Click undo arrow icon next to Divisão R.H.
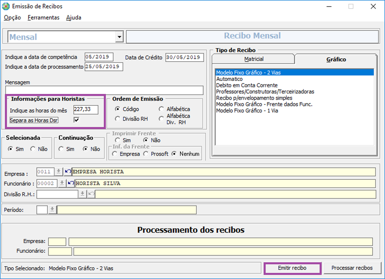 pos(91,194)
